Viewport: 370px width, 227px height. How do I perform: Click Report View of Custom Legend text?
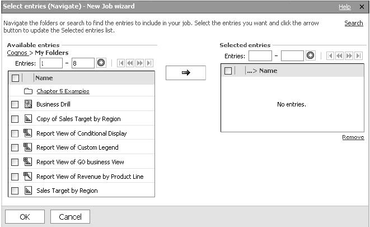77,147
